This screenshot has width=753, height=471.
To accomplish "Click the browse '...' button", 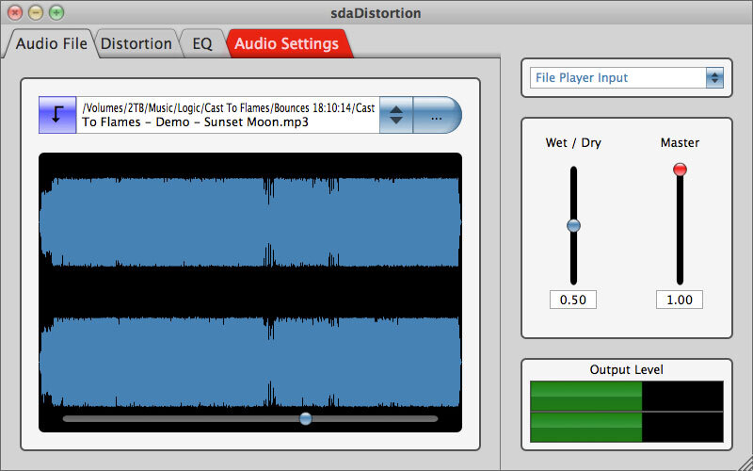I will click(x=437, y=115).
